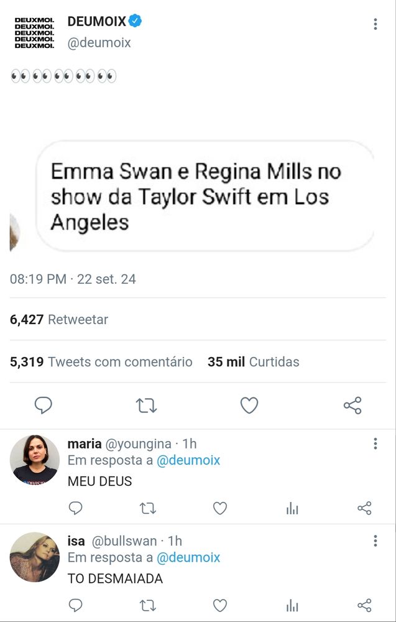
Task: Reply to maria's MEU DEUS comment
Action: (x=75, y=508)
